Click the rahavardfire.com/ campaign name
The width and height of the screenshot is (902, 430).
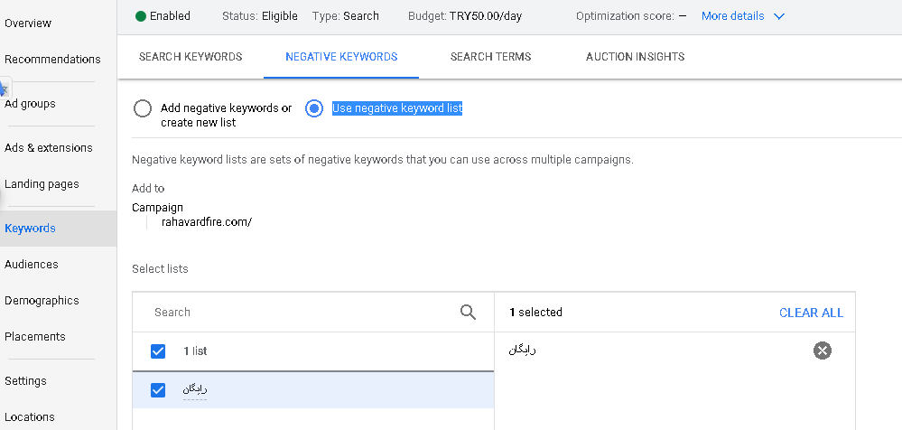click(x=207, y=222)
